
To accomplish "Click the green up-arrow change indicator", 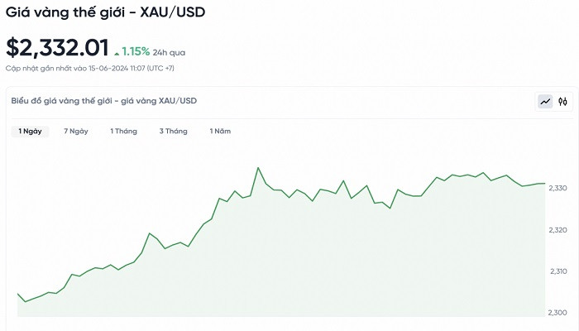I will pos(117,53).
